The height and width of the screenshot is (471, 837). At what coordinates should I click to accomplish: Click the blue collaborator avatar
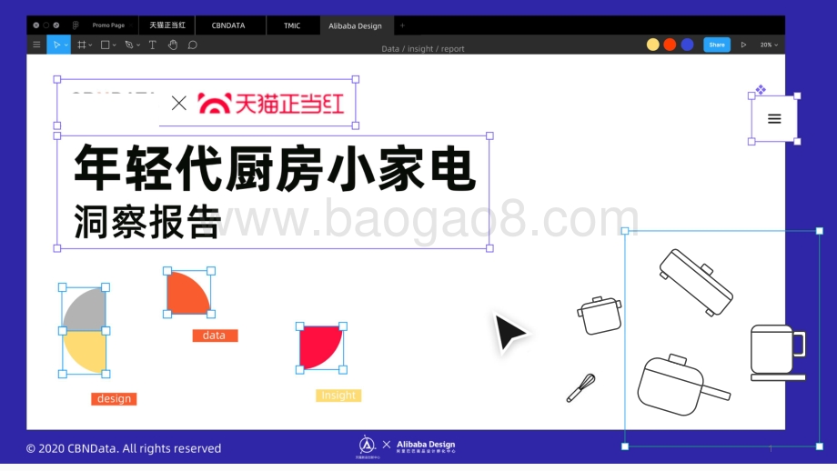click(687, 45)
